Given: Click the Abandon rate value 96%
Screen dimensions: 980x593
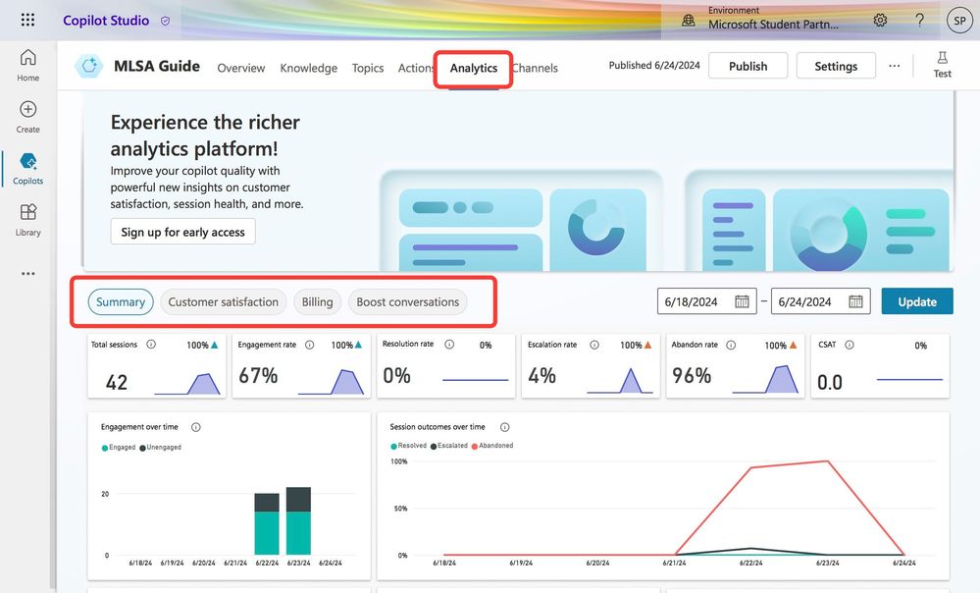Looking at the screenshot, I should pos(692,375).
